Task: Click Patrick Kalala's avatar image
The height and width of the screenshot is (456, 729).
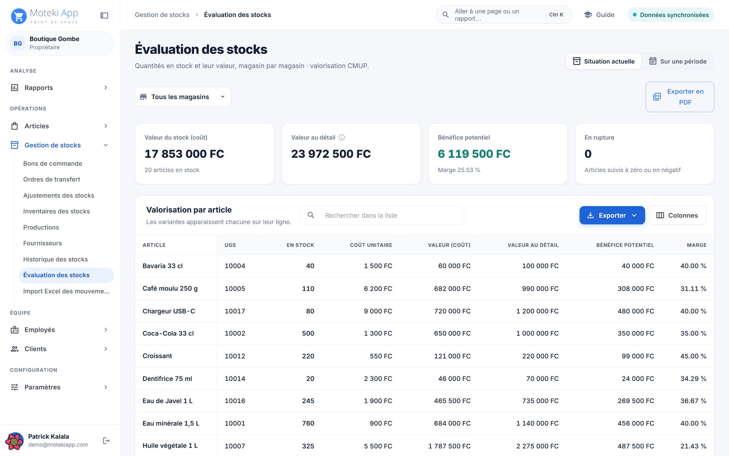Action: tap(14, 441)
